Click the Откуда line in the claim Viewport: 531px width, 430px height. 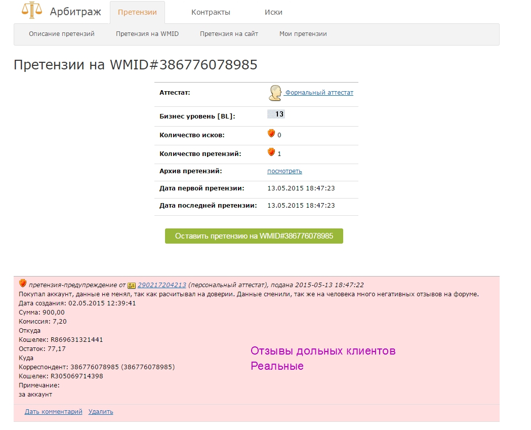click(29, 331)
